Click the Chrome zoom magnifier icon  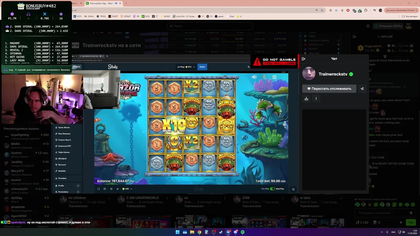point(317,10)
